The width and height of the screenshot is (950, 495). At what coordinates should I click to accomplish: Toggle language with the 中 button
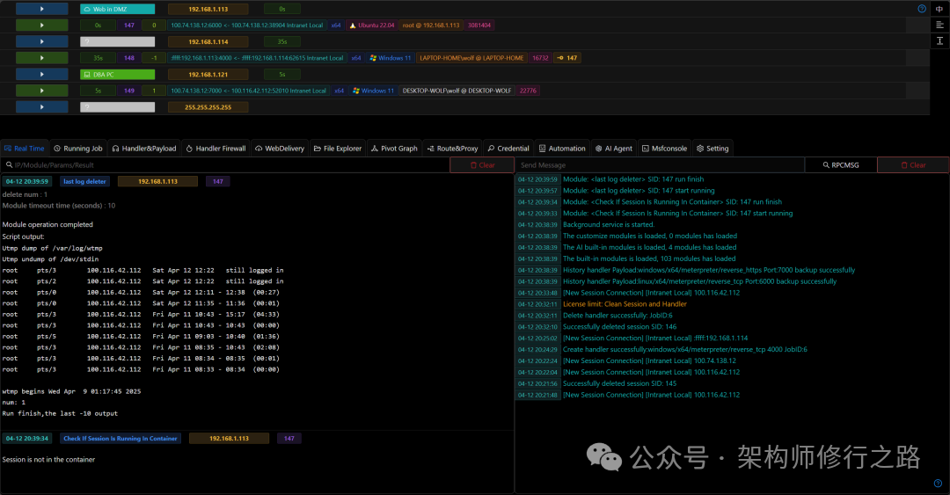pos(939,9)
